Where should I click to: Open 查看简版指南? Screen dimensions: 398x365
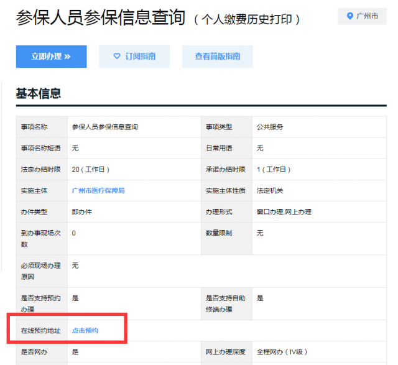tap(217, 57)
